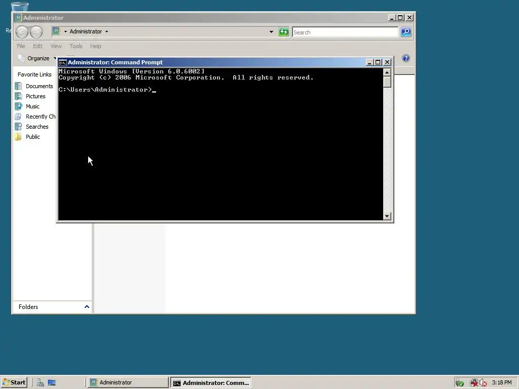Click the Start button
519x389 pixels.
[x=14, y=382]
